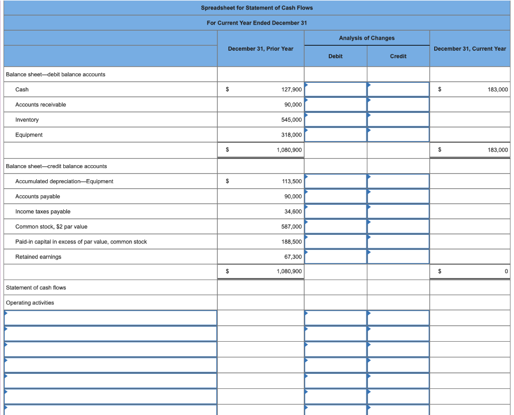Image resolution: width=514 pixels, height=415 pixels.
Task: Open the Cash credit entry cell
Action: tap(398, 89)
